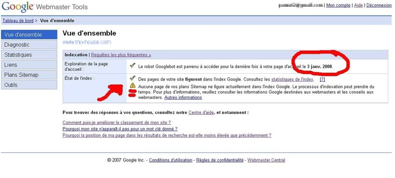Click 'Exploration de la page d'accueil' label
This screenshot has height=178, width=395.
click(x=86, y=66)
